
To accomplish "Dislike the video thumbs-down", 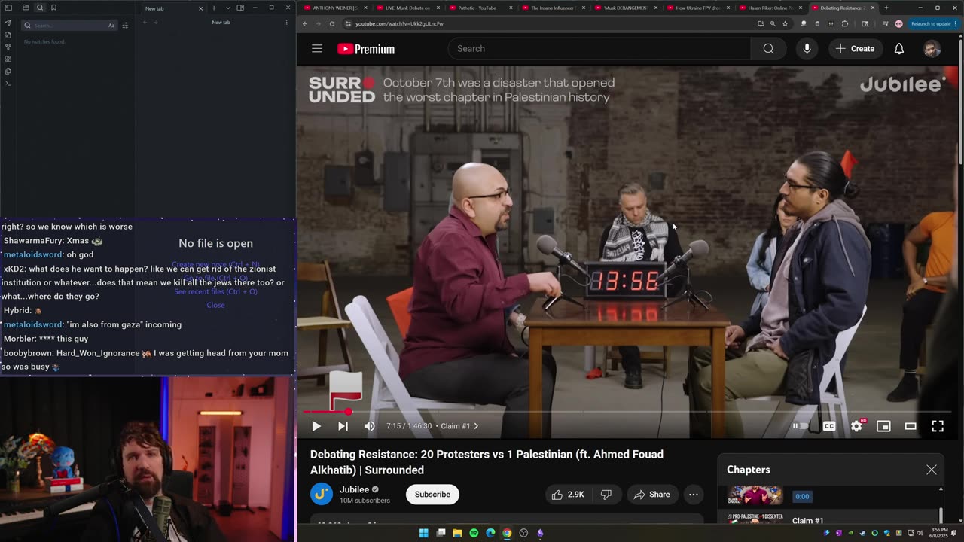I will 606,495.
